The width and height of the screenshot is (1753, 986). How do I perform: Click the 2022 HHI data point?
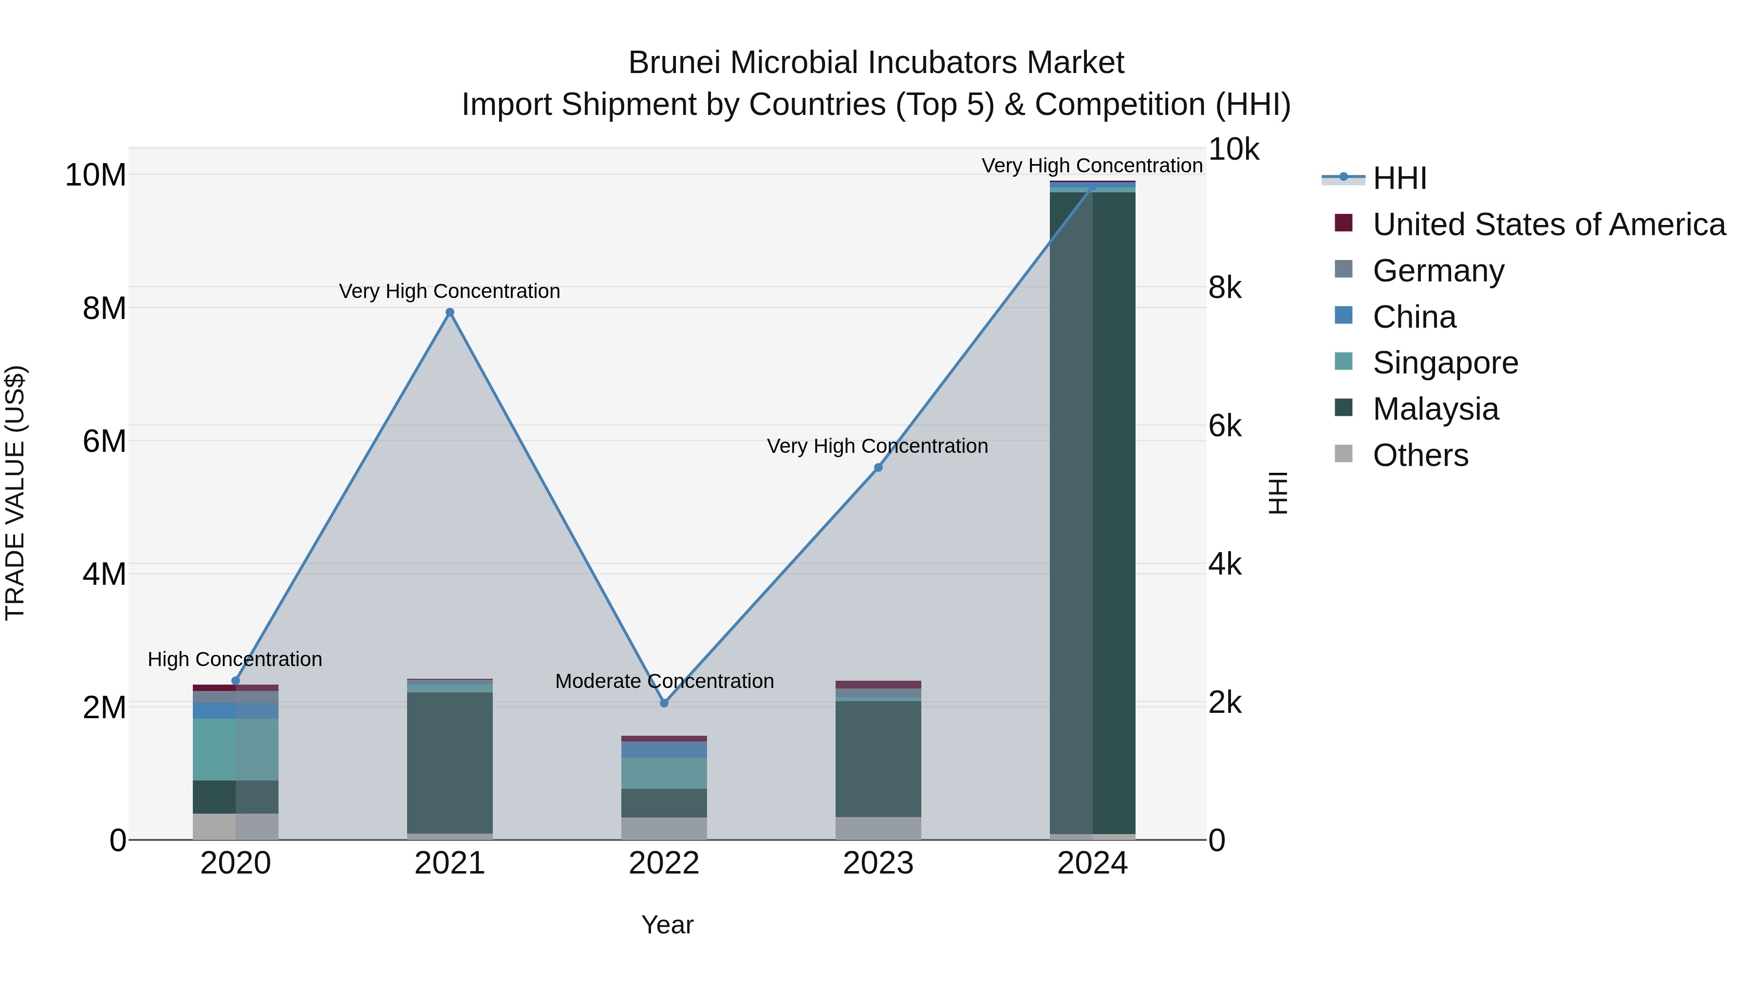tap(664, 703)
